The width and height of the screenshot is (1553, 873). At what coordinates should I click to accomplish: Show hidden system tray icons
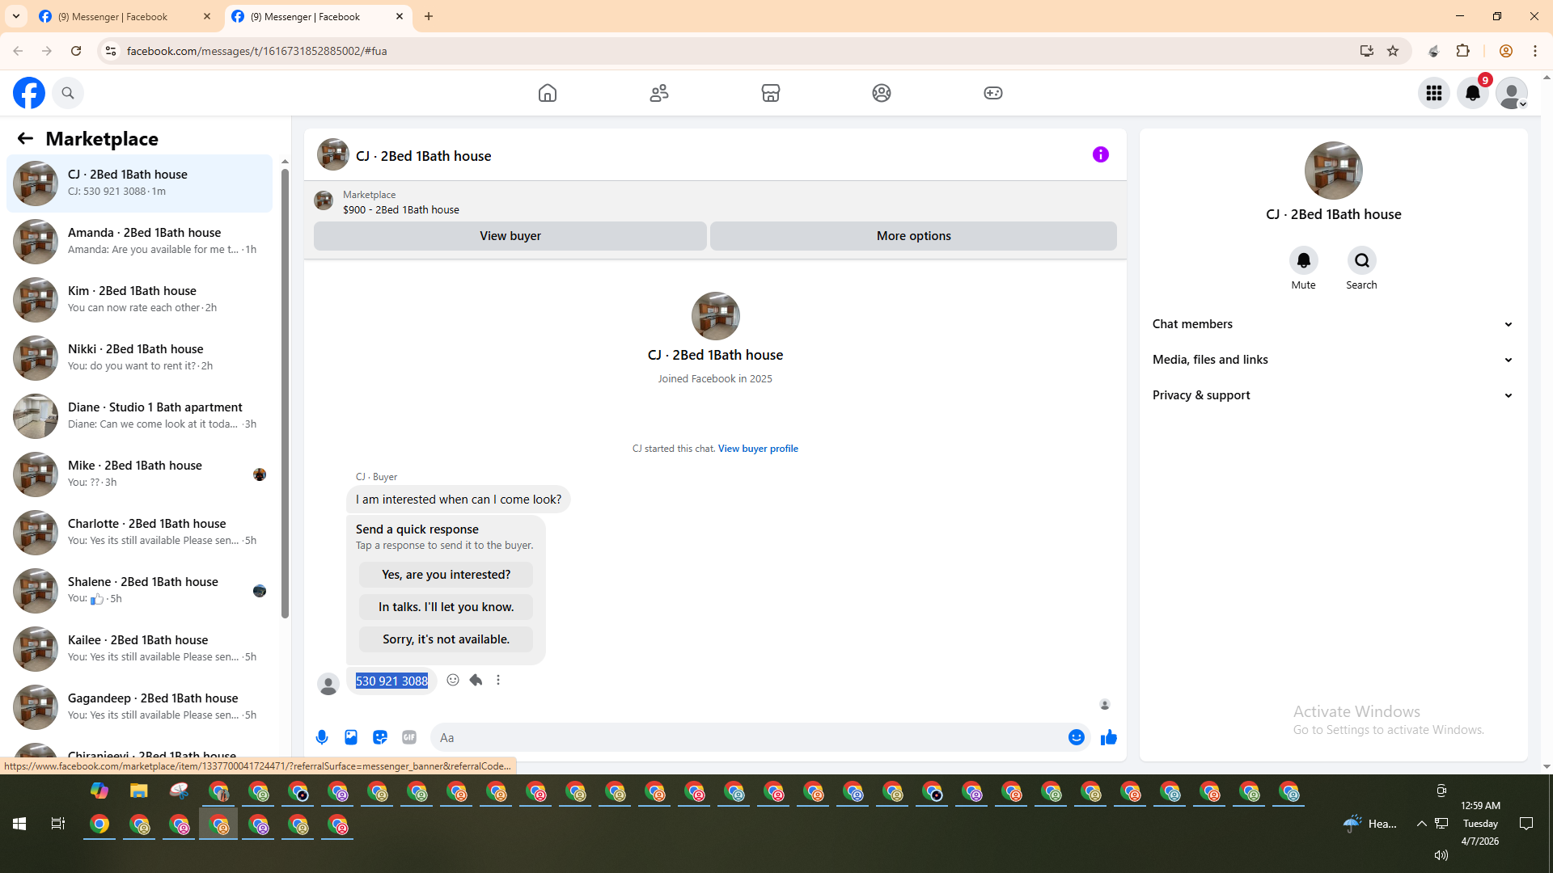tap(1421, 824)
